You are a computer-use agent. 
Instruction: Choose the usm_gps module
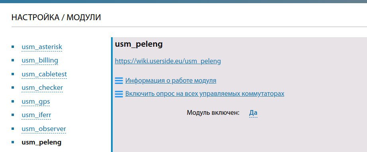click(x=36, y=102)
